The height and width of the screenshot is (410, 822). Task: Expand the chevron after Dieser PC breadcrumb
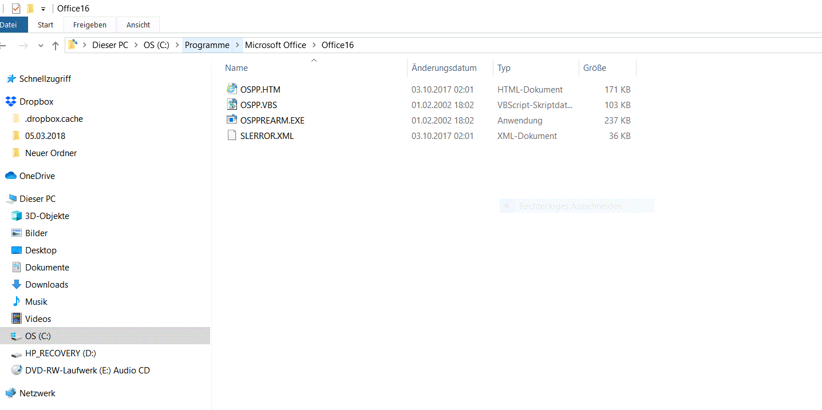[x=136, y=45]
